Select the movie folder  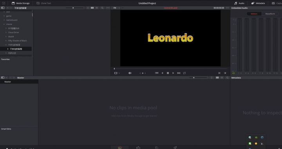(9, 24)
